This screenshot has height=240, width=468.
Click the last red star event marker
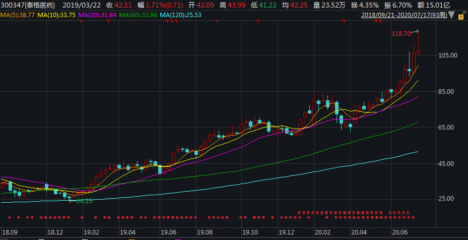pos(414,218)
